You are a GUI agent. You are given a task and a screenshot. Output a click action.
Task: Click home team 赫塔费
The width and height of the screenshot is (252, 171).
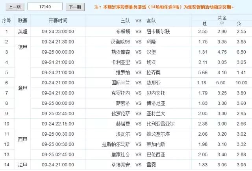123,124
